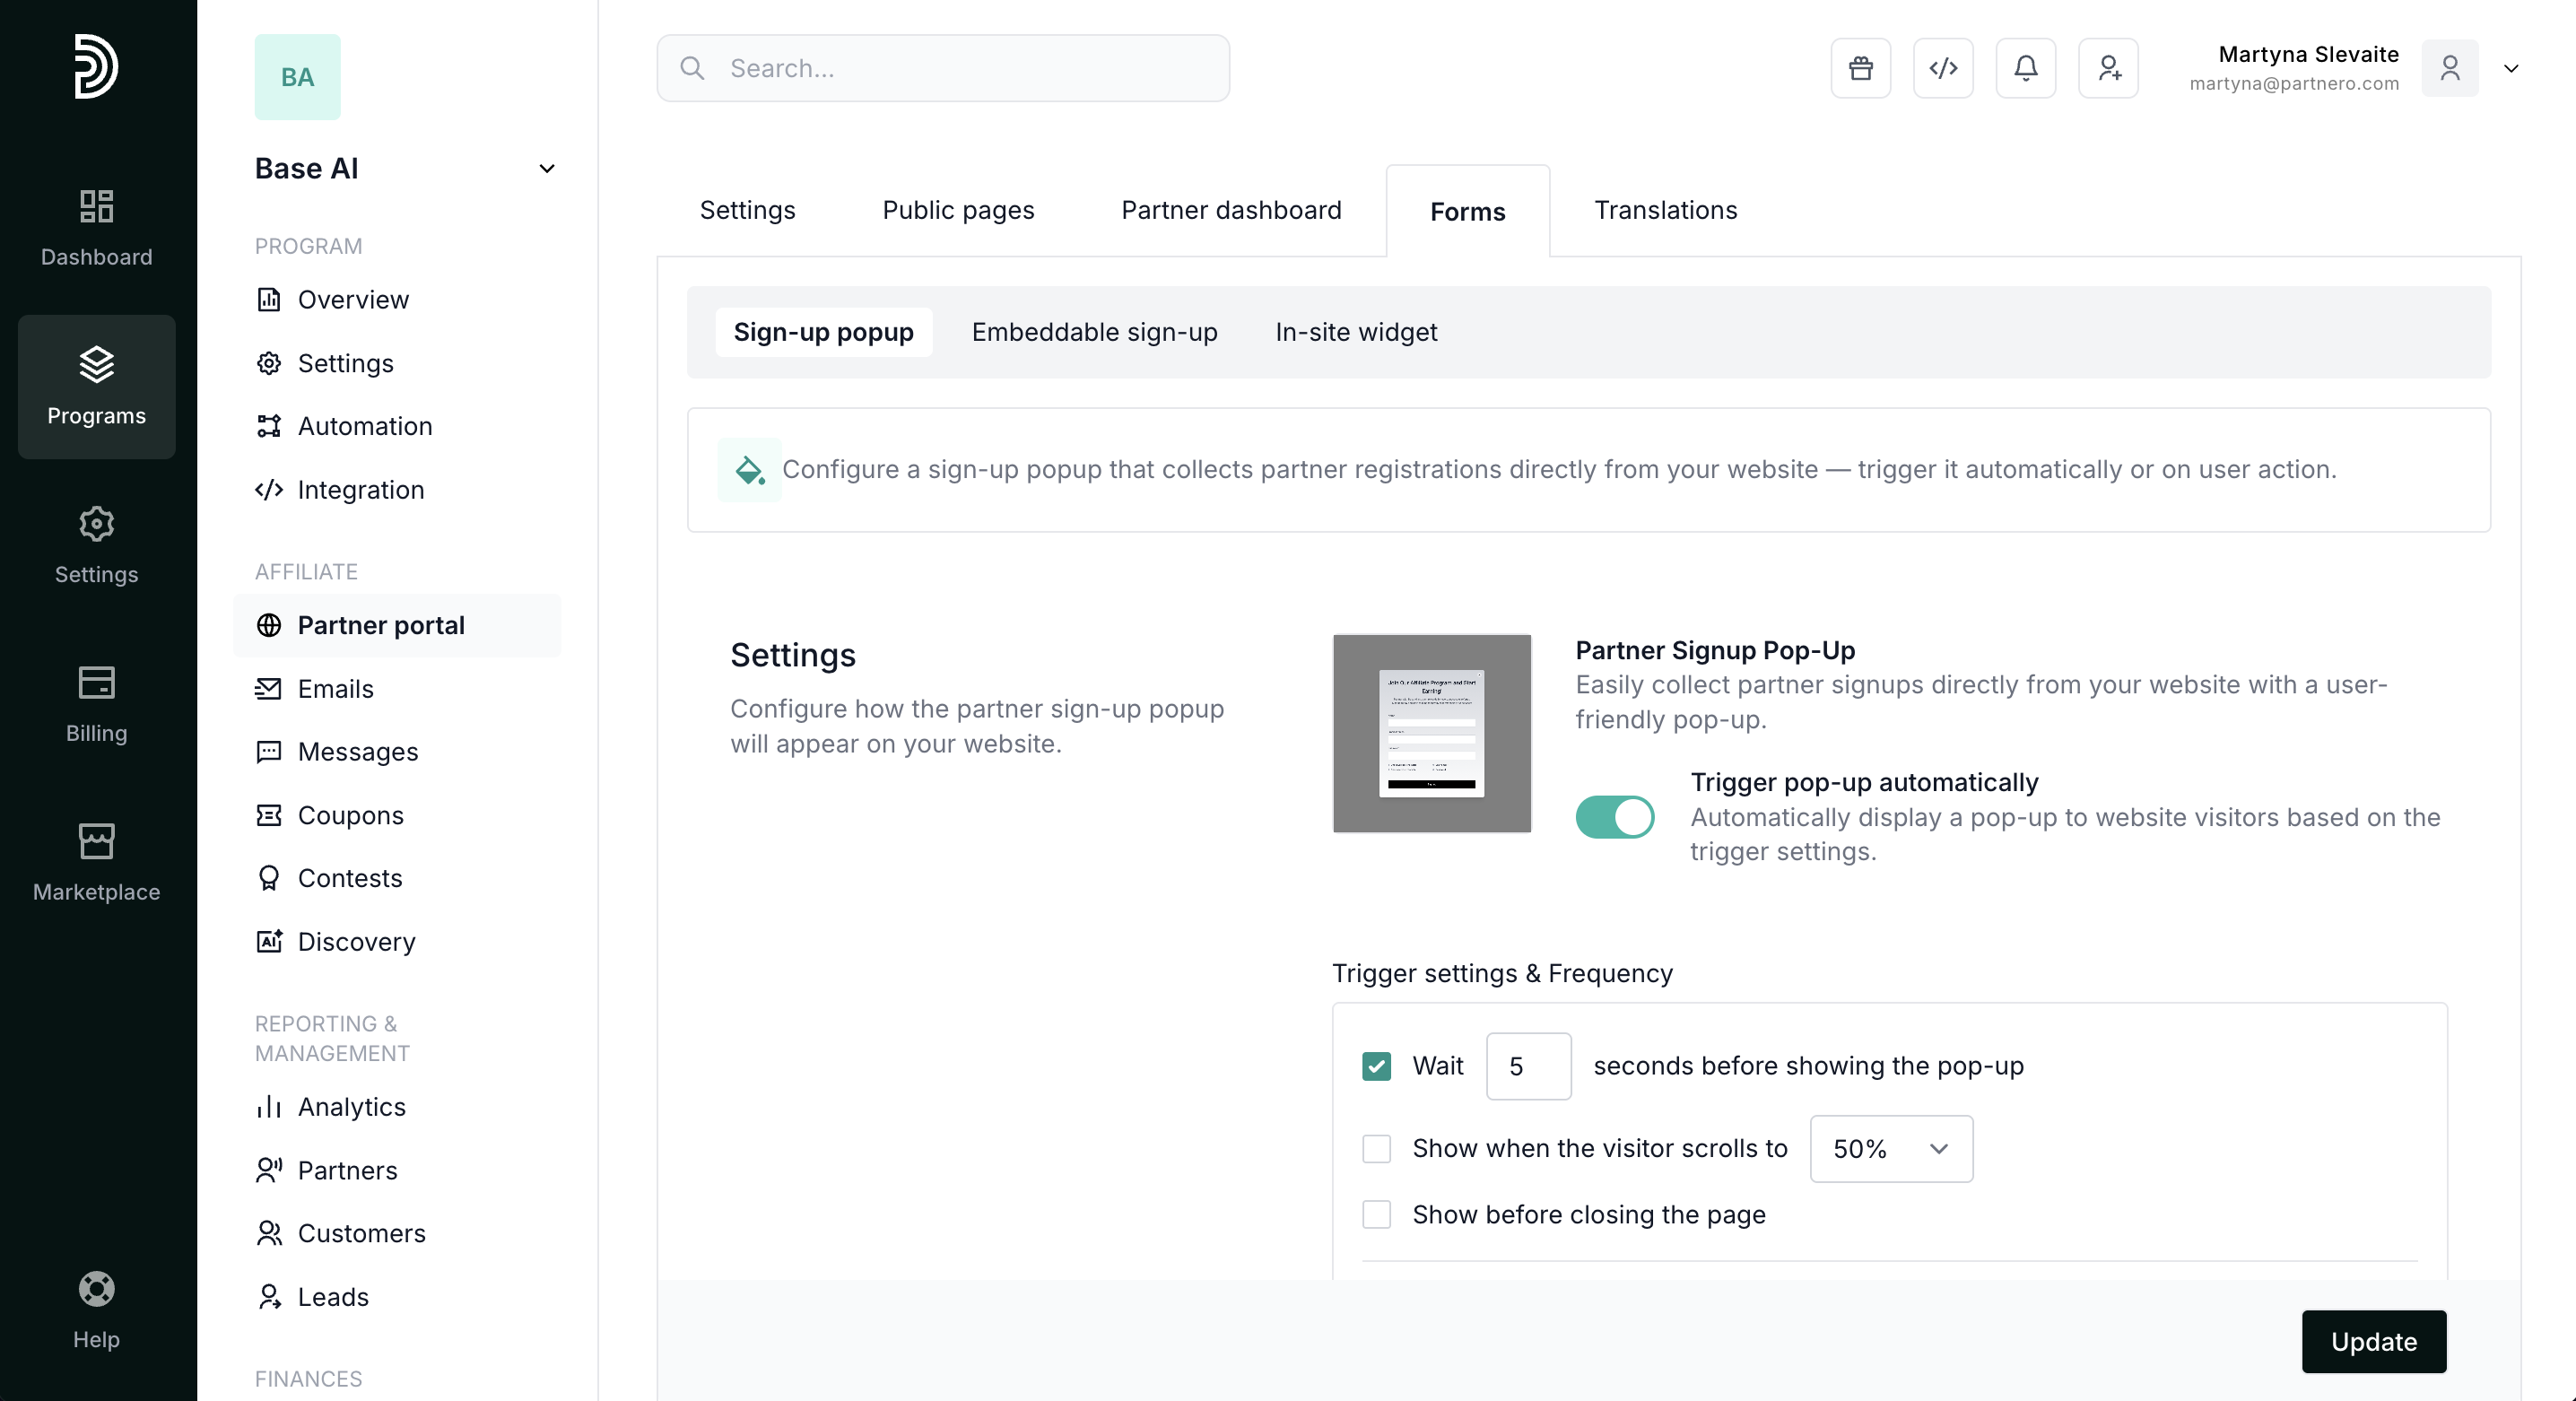Screen dimensions: 2576x1401
Task: Expand the Base AI program switcher
Action: tap(546, 168)
